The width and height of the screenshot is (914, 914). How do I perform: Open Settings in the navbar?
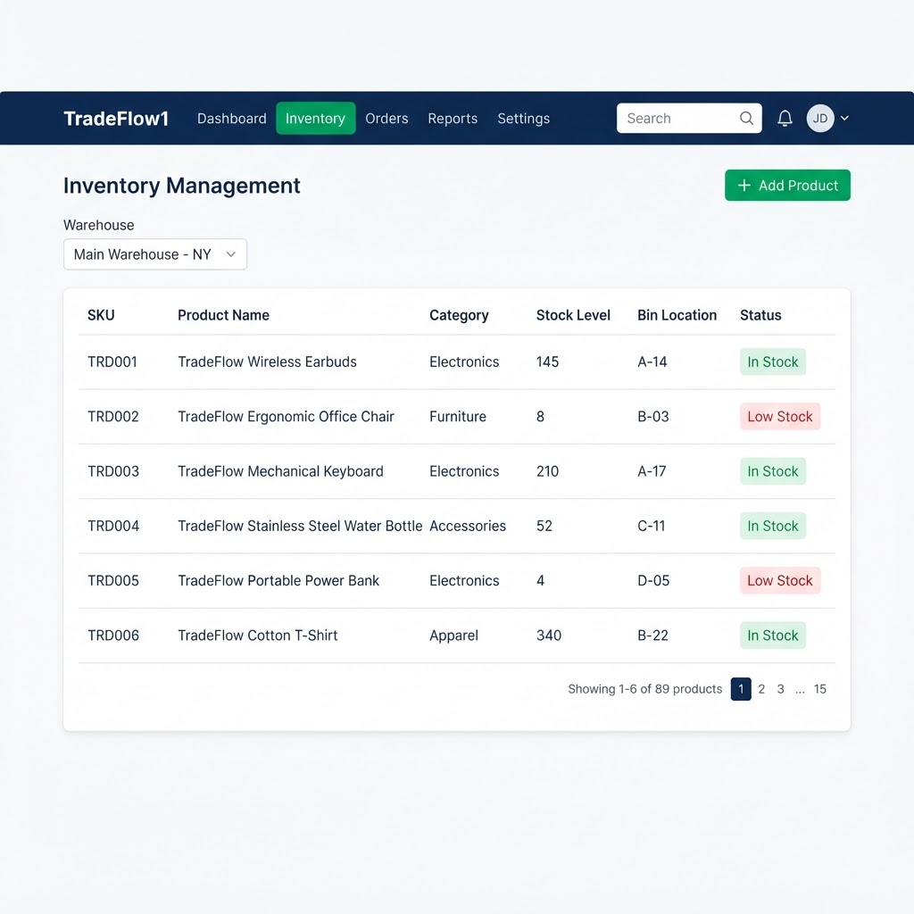[523, 119]
